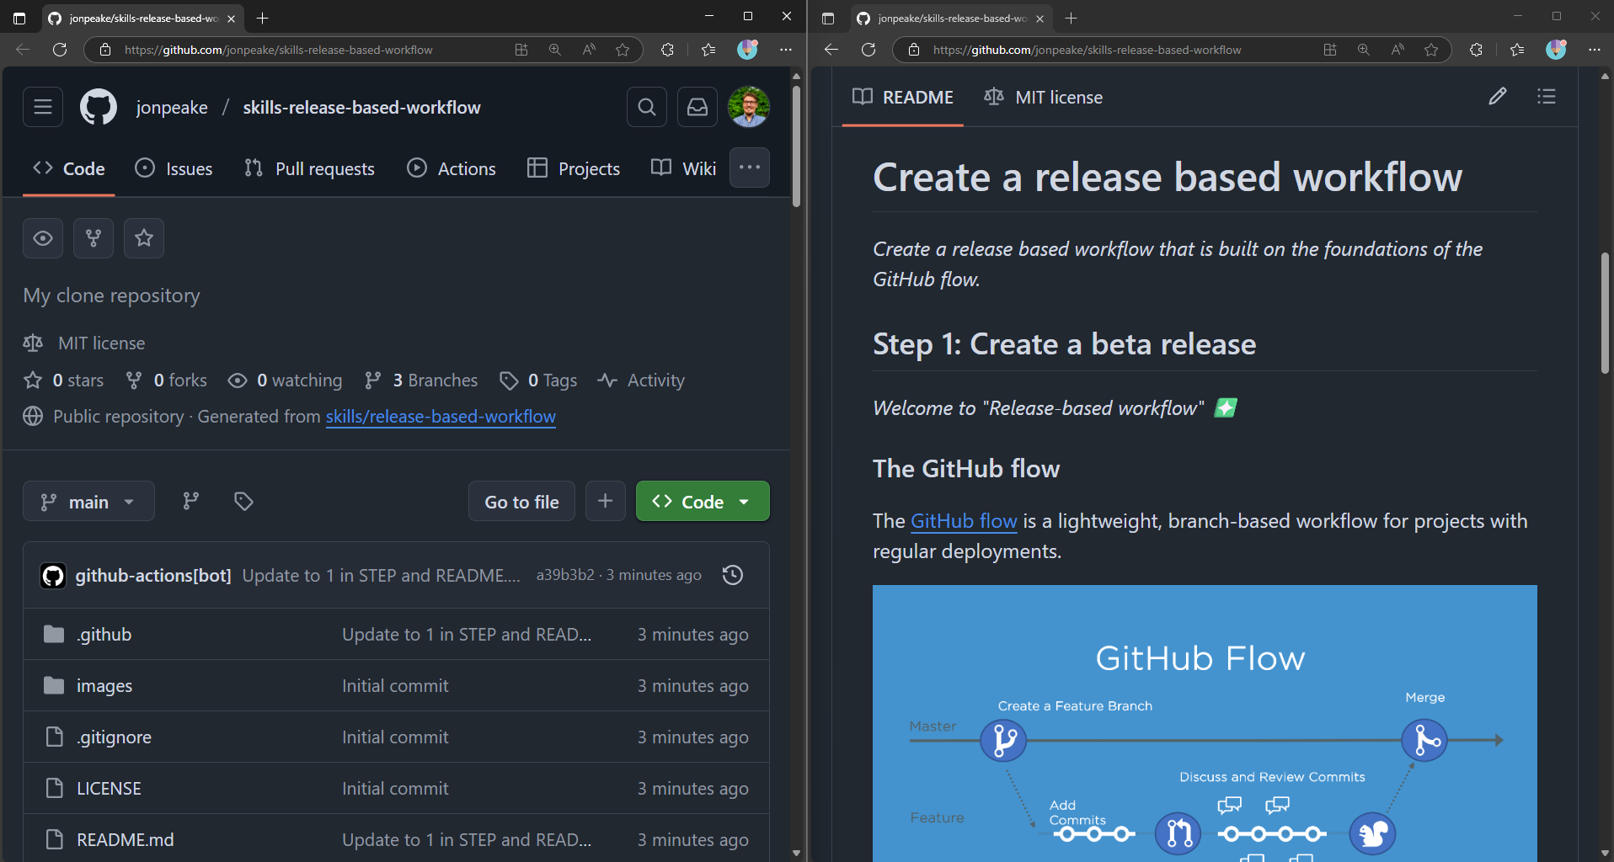Open the user profile avatar menu
The height and width of the screenshot is (862, 1614).
coord(749,107)
